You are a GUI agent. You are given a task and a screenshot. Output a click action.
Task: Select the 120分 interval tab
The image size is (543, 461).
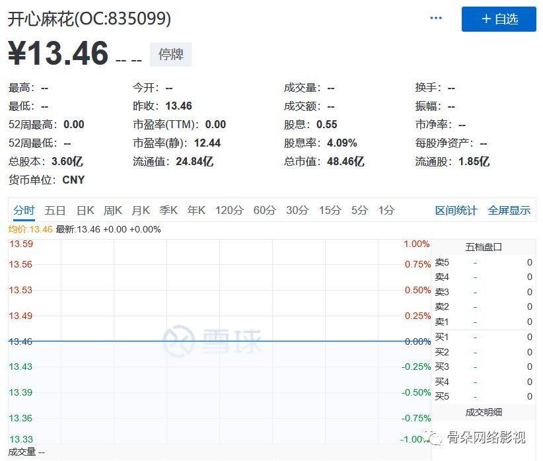point(229,210)
